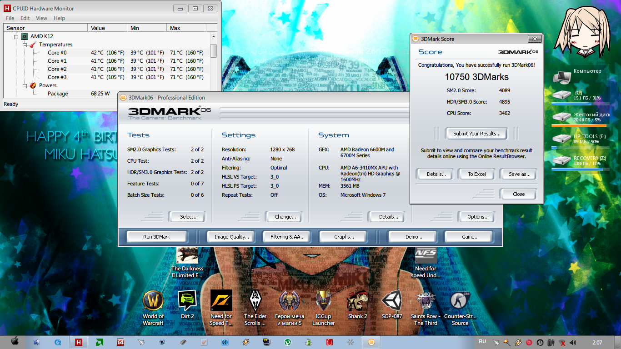Click Close button in score dialog
Screen dimensions: 621x349
[x=518, y=194]
